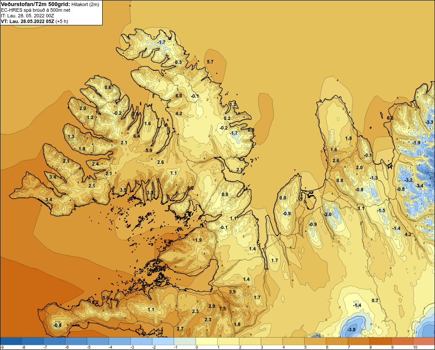Click the '3.9' temperature value
Screen dimensions: 435x350
232,292
